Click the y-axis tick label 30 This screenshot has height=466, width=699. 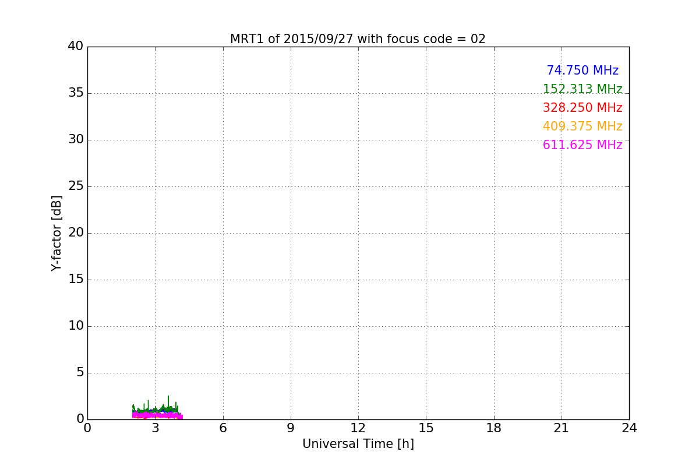pos(76,140)
